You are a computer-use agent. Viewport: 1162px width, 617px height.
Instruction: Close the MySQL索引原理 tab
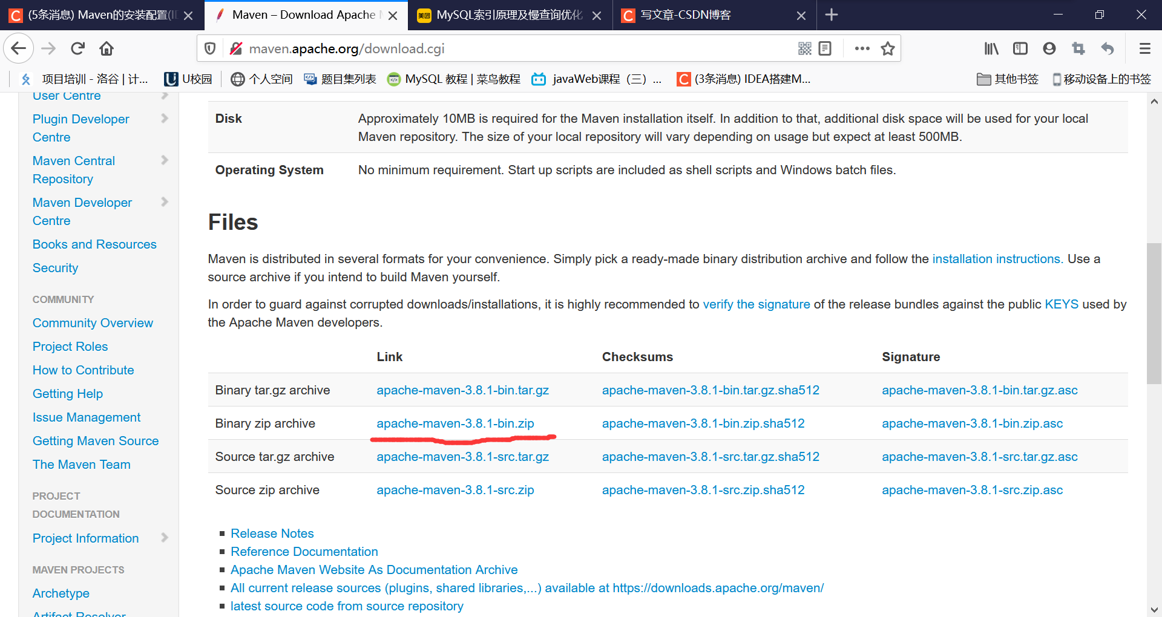coord(597,16)
